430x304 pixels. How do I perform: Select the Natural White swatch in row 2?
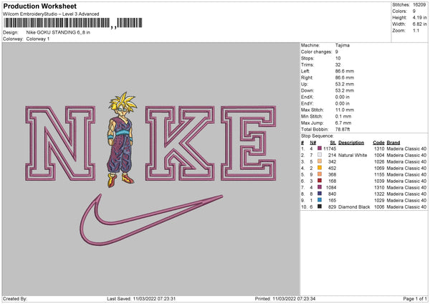point(320,155)
